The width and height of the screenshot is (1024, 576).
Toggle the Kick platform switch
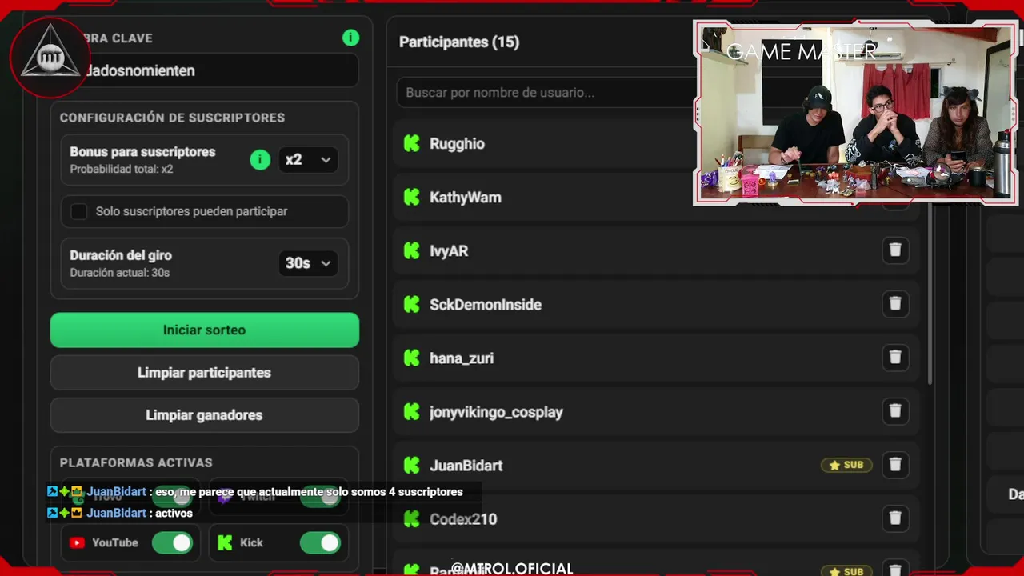tap(320, 542)
